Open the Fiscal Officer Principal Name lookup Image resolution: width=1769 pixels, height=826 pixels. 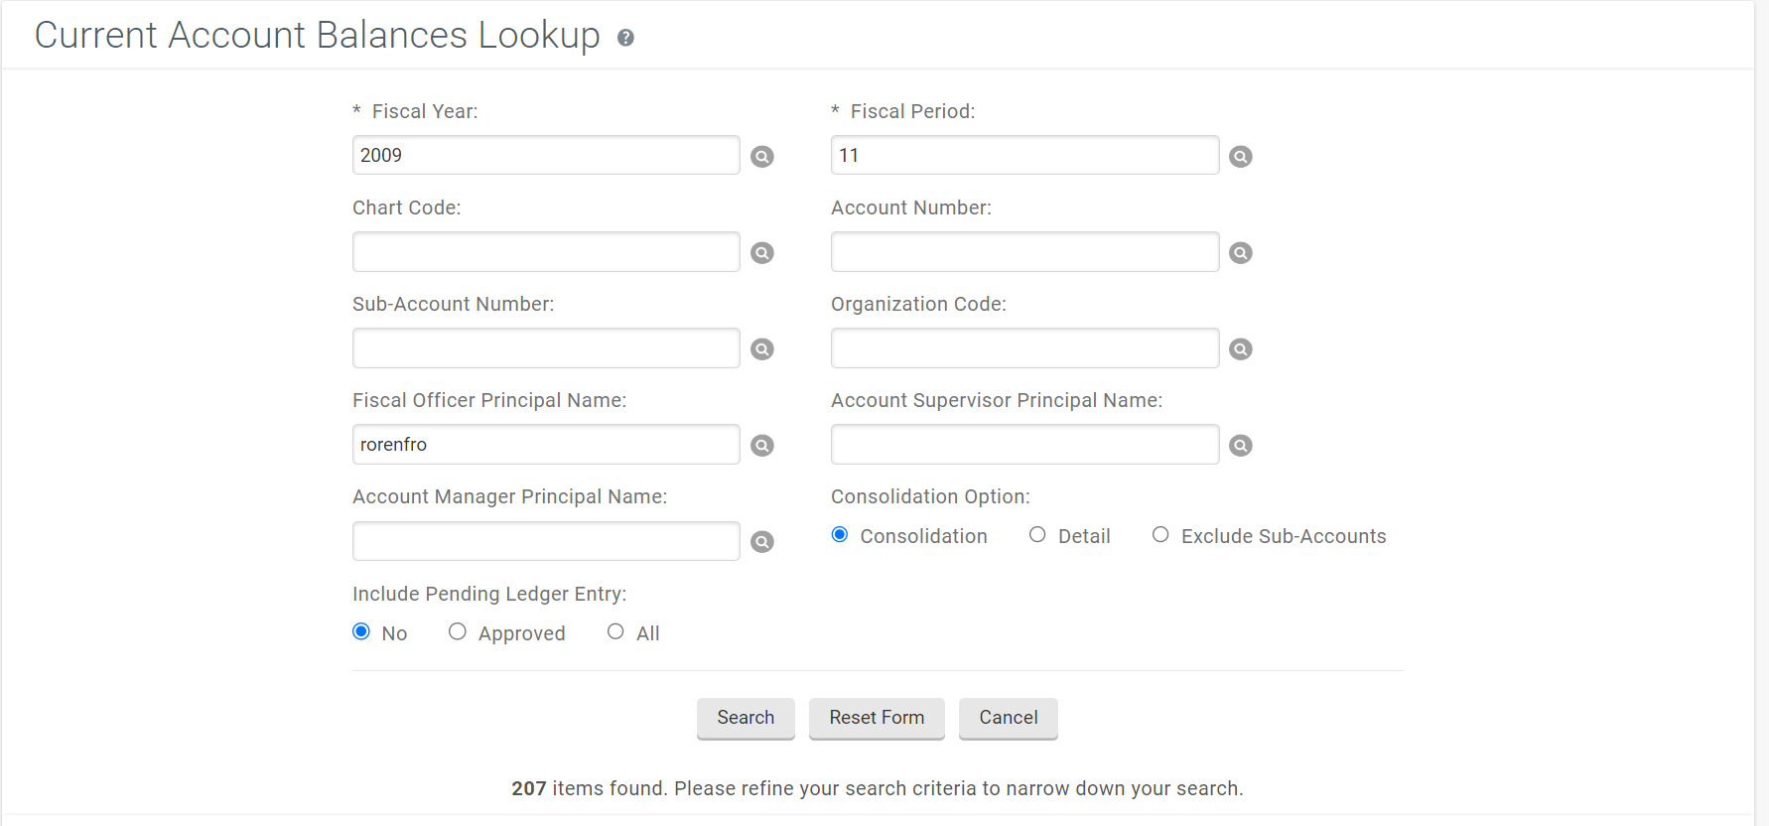click(762, 446)
